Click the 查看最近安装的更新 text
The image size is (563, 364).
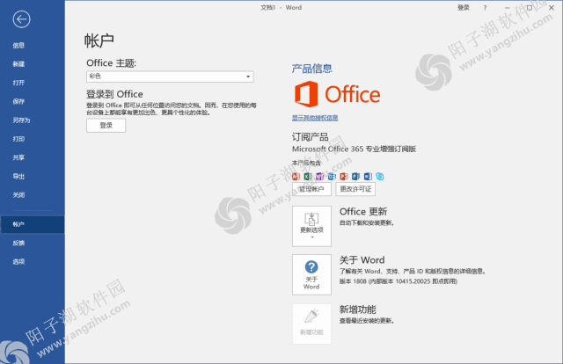[x=367, y=321]
